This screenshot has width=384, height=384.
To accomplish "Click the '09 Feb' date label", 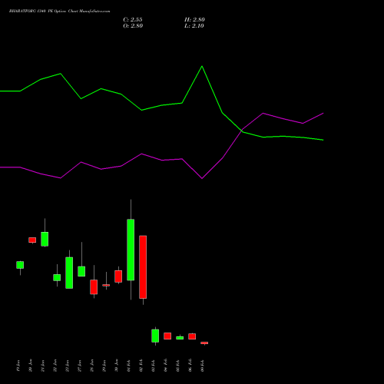I will click(x=203, y=366).
